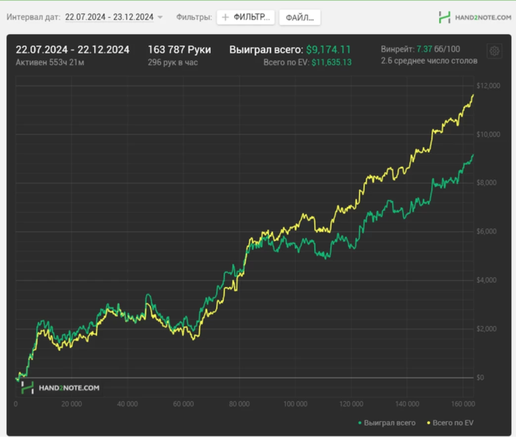Expand the date interval dropdown arrow
This screenshot has width=516, height=437.
160,17
